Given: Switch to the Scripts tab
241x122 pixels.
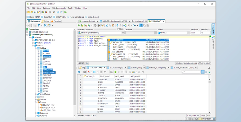Looking at the screenshot, I should [x=45, y=21].
